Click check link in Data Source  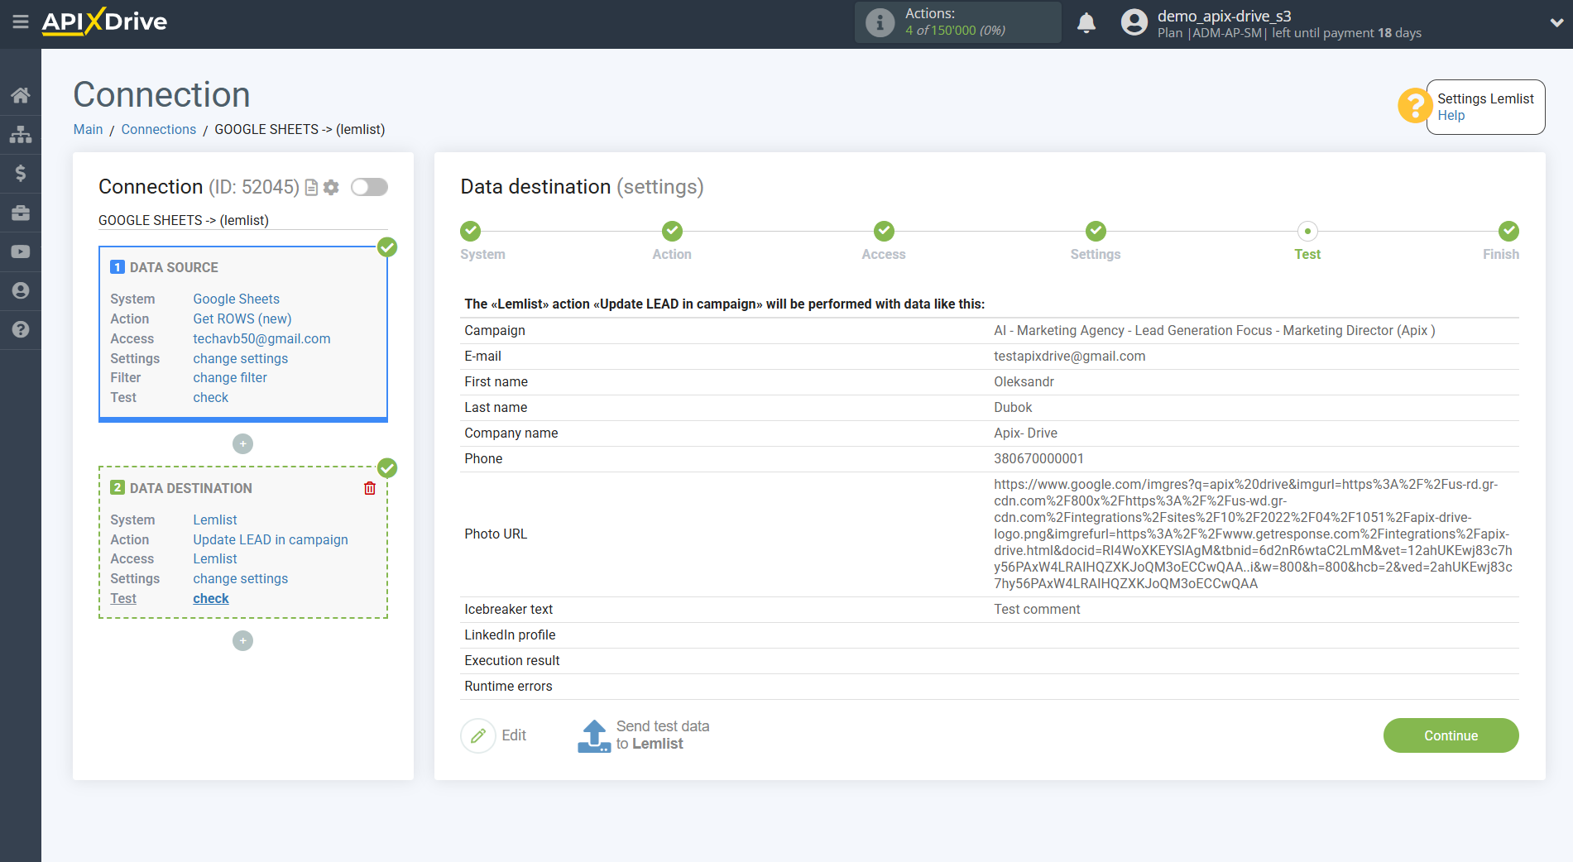[x=210, y=397]
